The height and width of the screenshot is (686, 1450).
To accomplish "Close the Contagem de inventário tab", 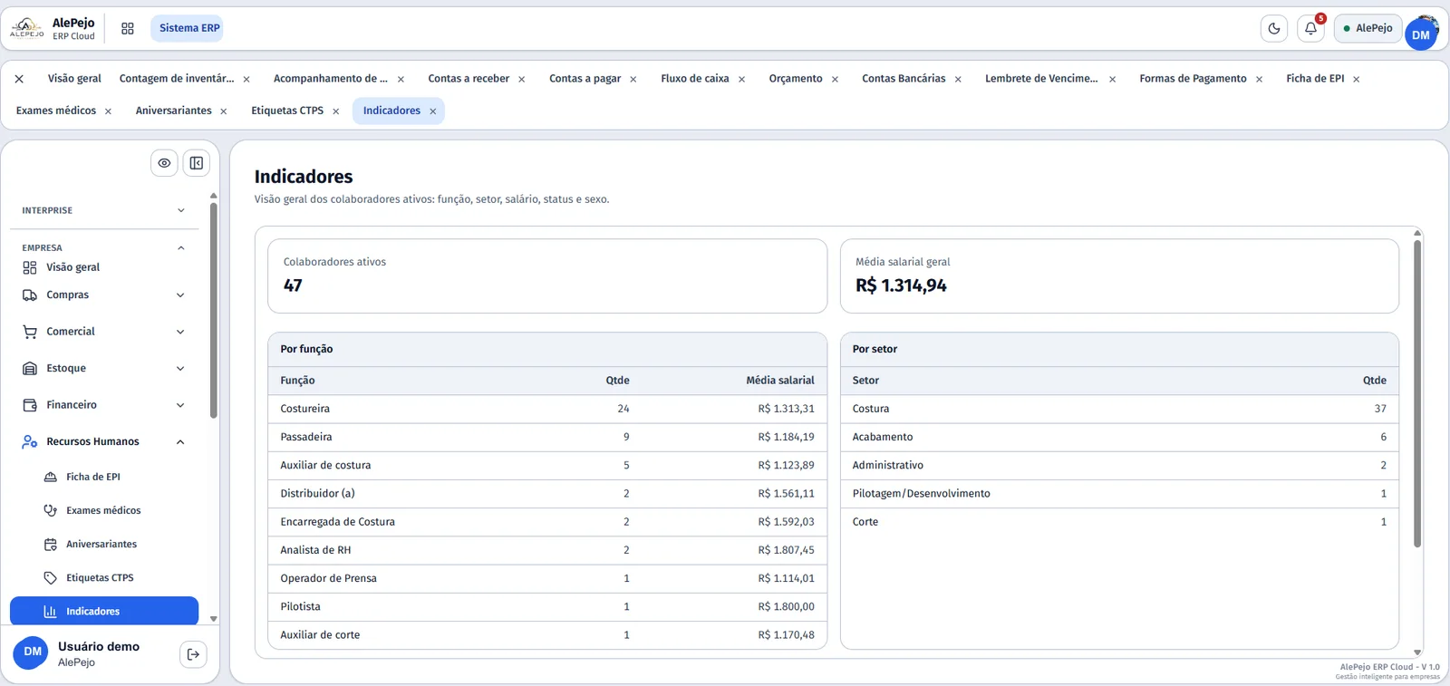I will (x=246, y=80).
